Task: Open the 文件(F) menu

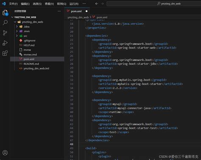Action: [13, 4]
